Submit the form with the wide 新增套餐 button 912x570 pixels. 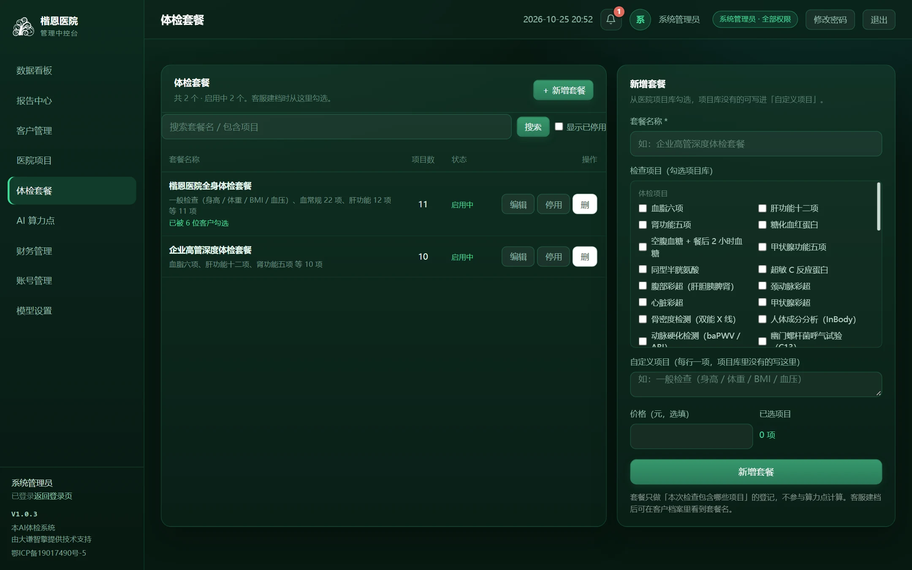[x=756, y=472]
